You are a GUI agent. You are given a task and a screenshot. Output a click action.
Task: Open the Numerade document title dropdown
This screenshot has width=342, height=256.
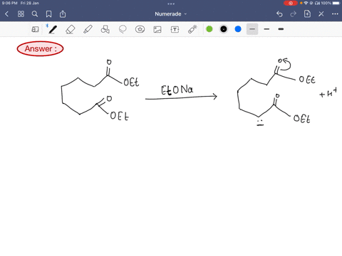pyautogui.click(x=170, y=14)
